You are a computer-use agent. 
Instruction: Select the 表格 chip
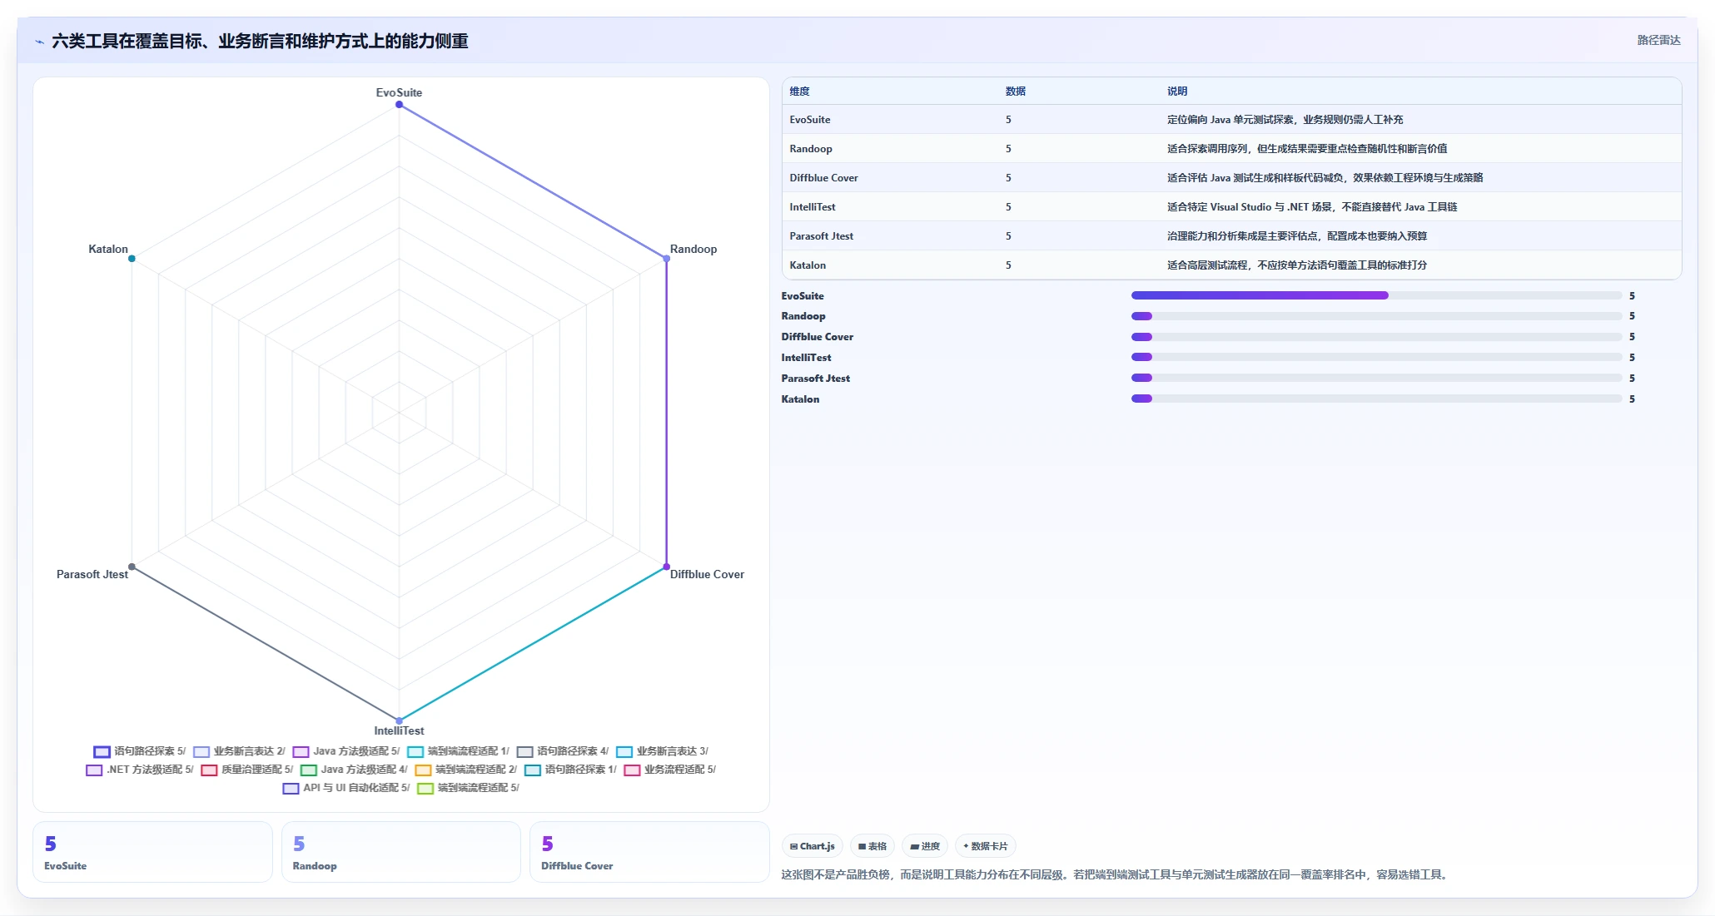coord(872,846)
